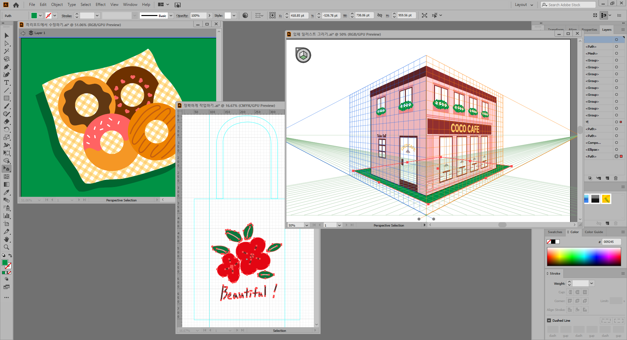Click Recolor Artwork icon in control bar

click(x=245, y=15)
